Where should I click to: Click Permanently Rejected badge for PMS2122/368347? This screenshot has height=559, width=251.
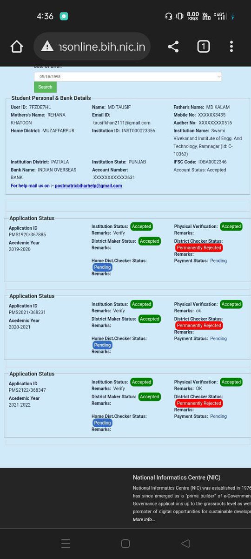[199, 403]
